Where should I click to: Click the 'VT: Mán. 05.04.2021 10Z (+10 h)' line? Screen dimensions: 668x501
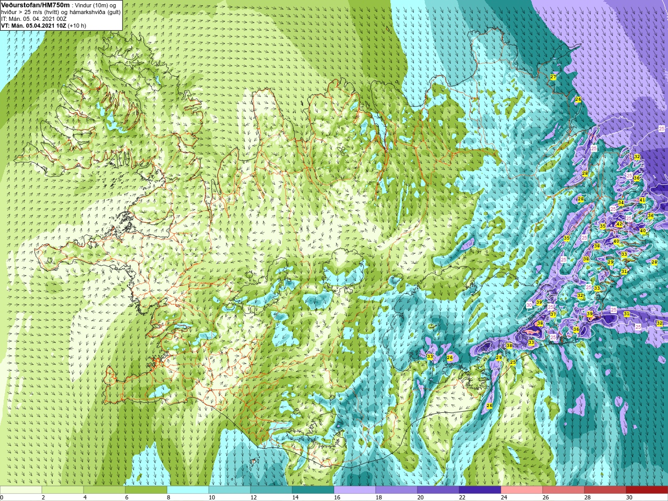[44, 25]
